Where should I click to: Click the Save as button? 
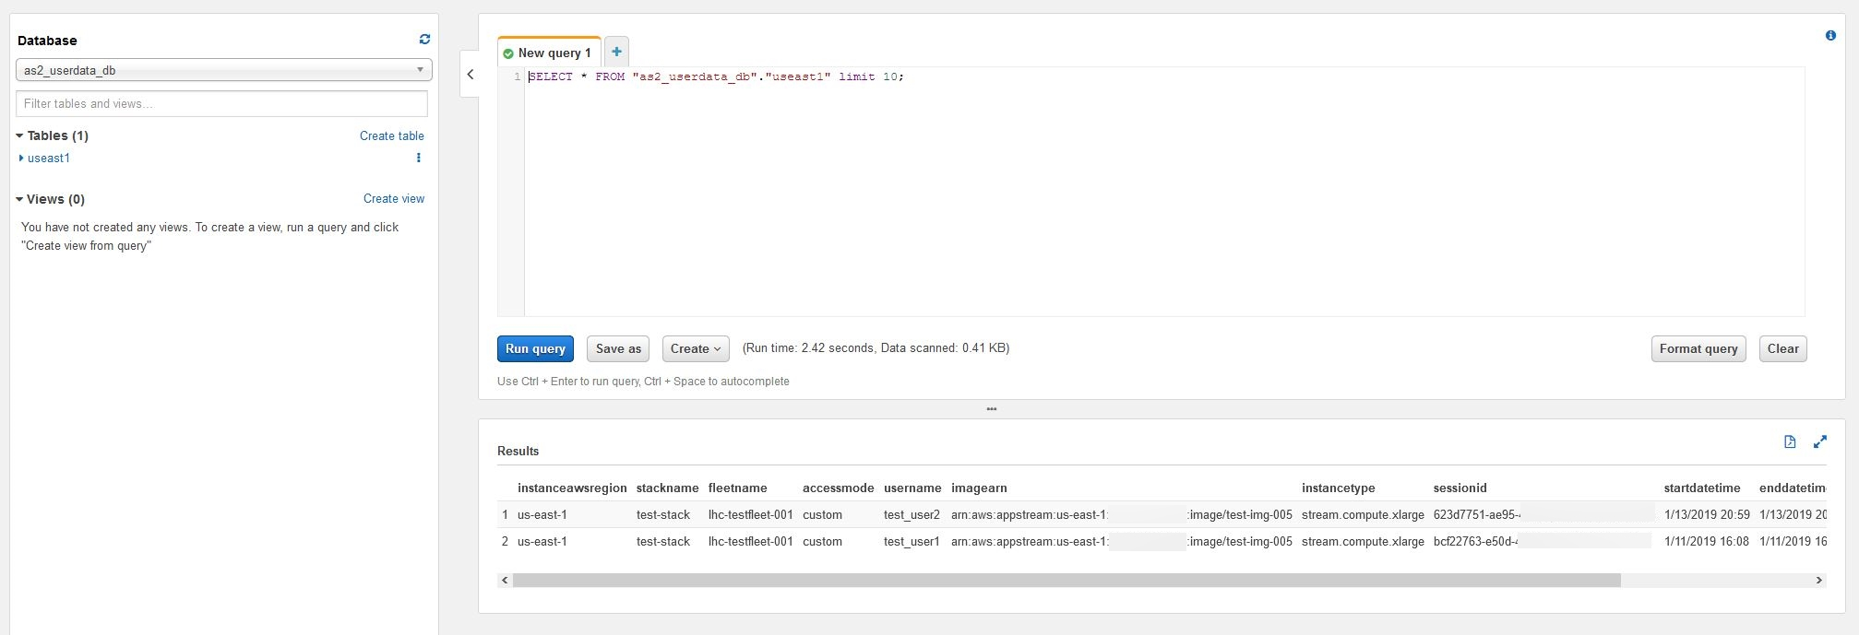(x=618, y=348)
